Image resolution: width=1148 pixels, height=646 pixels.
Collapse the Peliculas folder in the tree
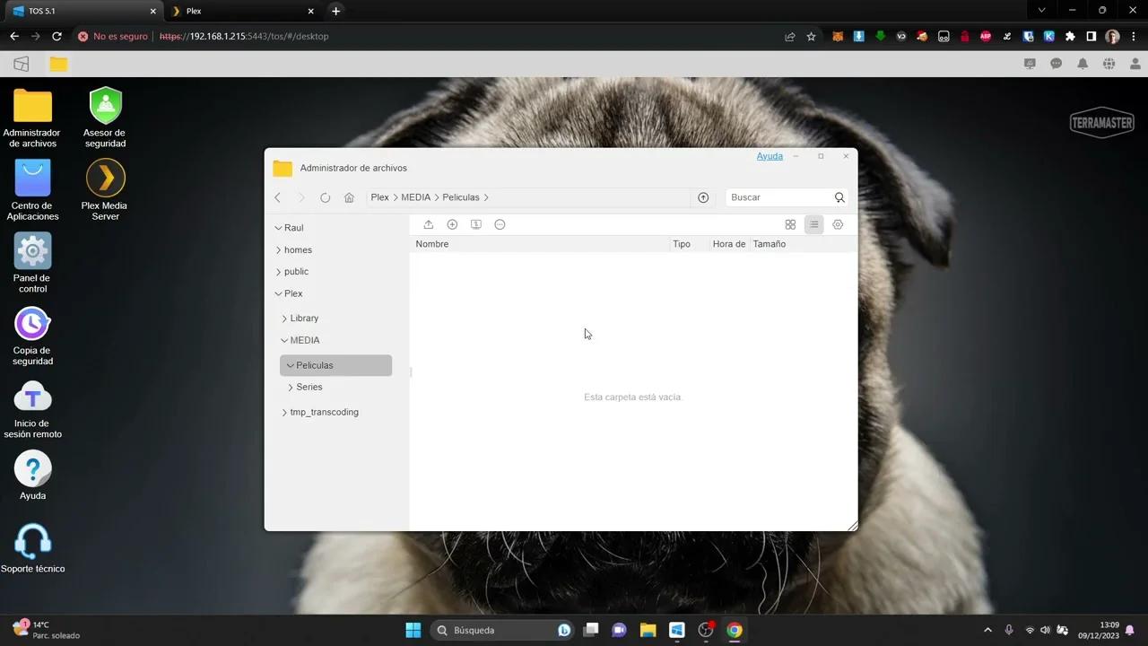pyautogui.click(x=290, y=365)
